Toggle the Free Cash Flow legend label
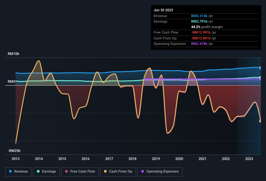 tap(82, 171)
